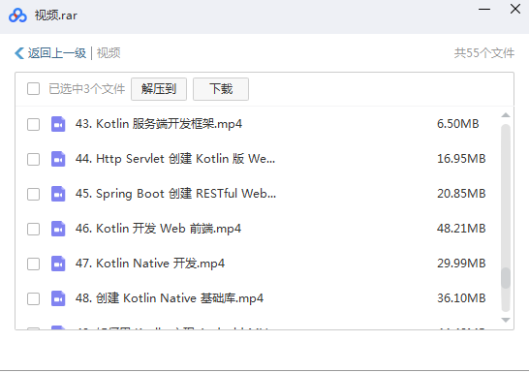Viewport: 529px width, 373px height.
Task: Click video icon beside 47. Kotlin Native 开发.mp4
Action: pos(58,264)
